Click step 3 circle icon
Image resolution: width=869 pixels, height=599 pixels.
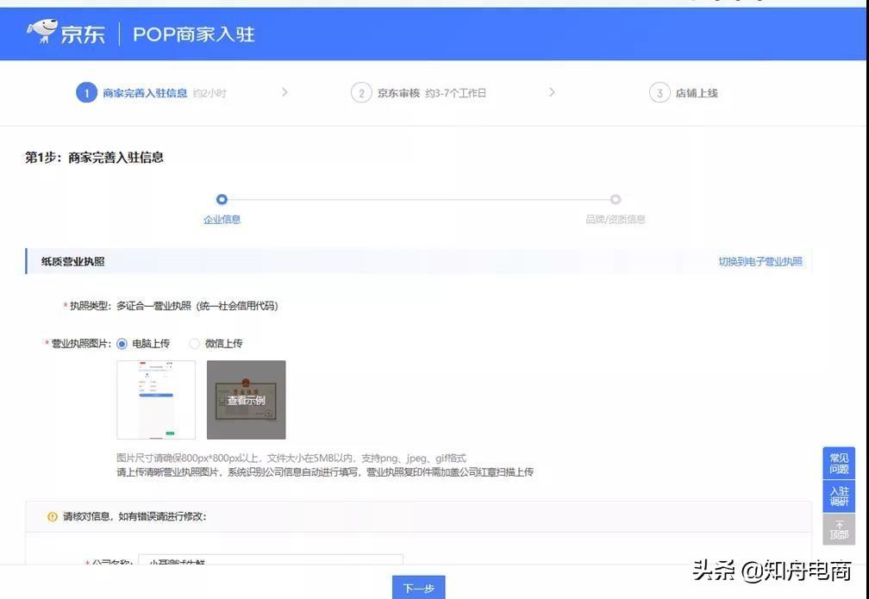click(x=660, y=93)
